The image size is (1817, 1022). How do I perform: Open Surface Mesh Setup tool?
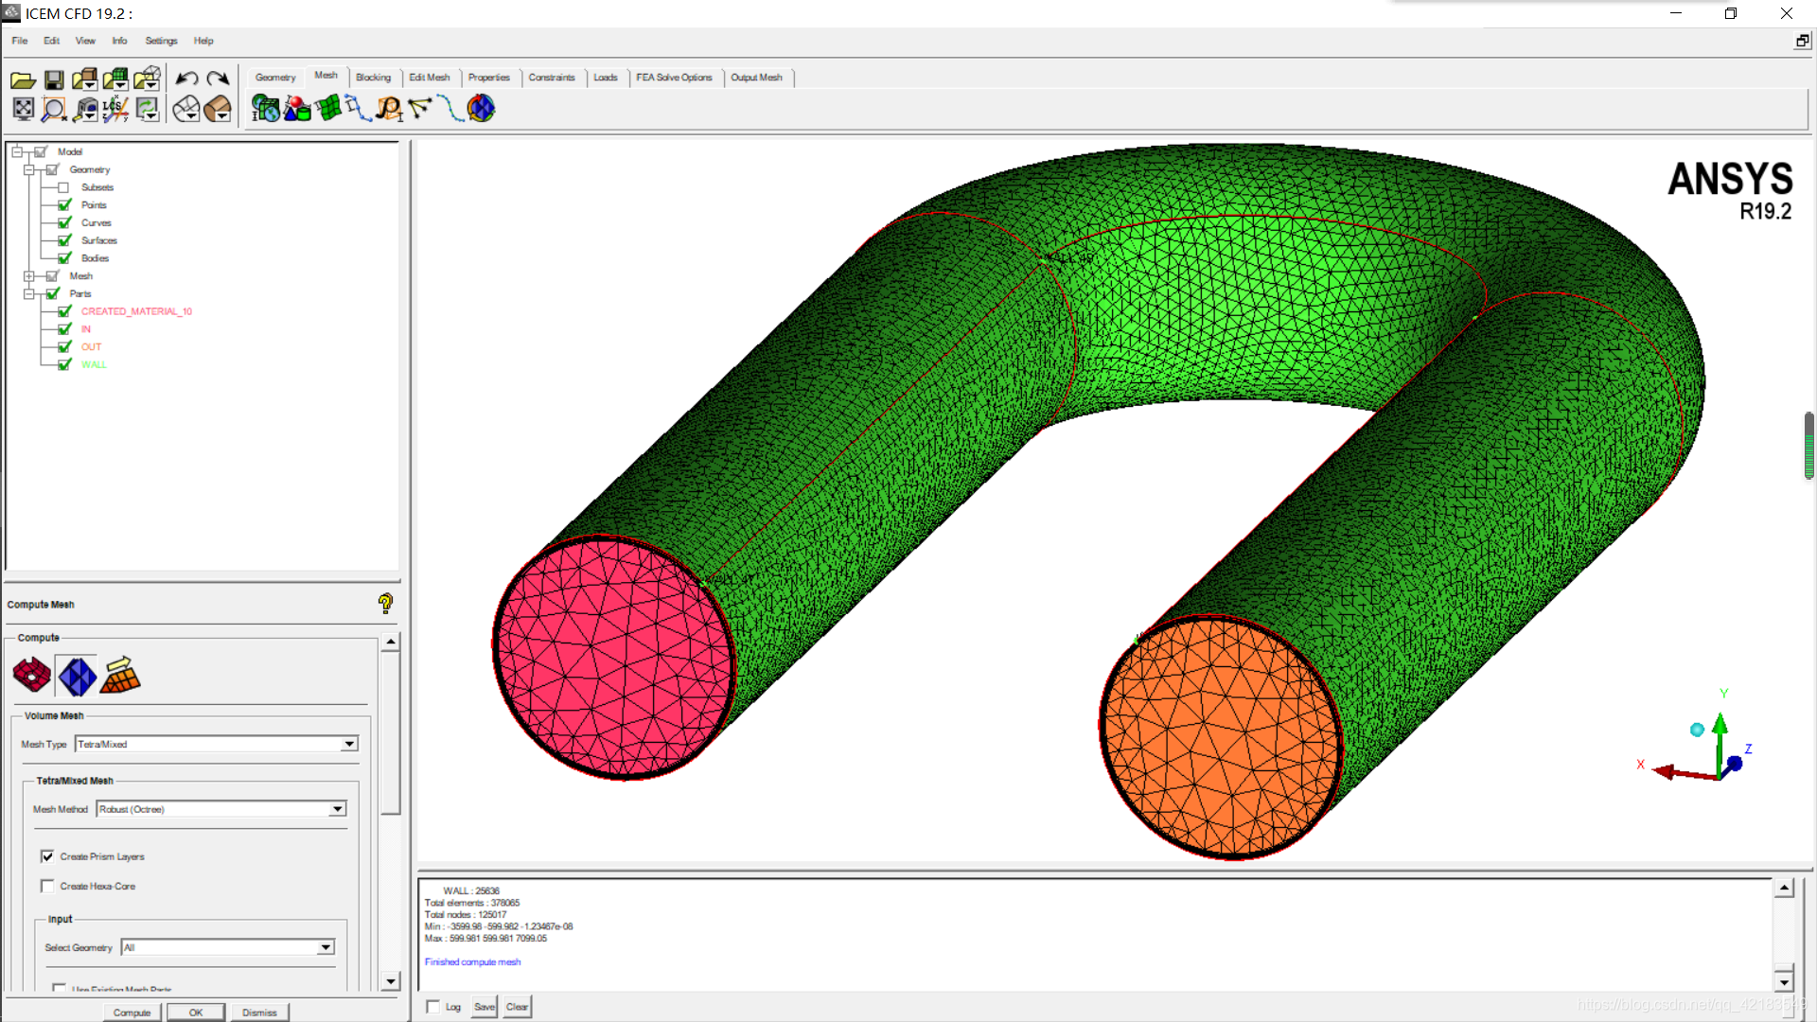(328, 109)
